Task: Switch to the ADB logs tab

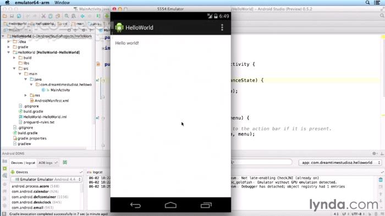Action: point(48,163)
